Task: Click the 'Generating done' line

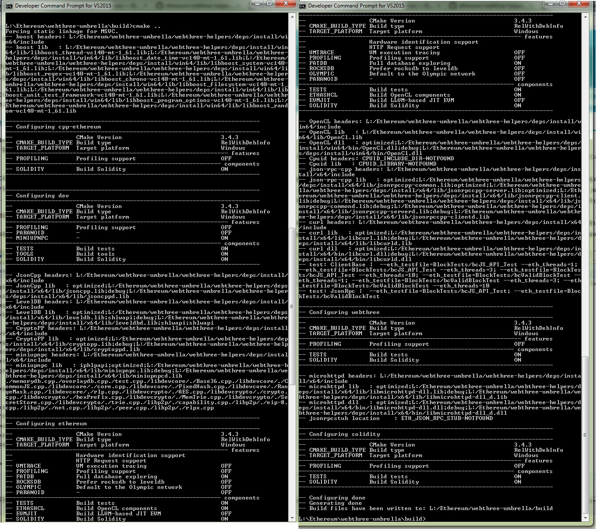Action: [330, 503]
